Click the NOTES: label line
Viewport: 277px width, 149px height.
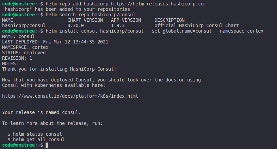pyautogui.click(x=10, y=63)
